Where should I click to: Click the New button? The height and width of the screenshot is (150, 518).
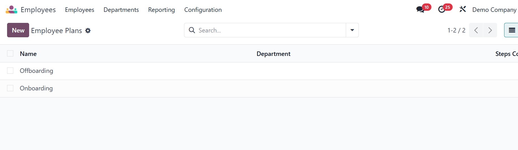coord(18,30)
